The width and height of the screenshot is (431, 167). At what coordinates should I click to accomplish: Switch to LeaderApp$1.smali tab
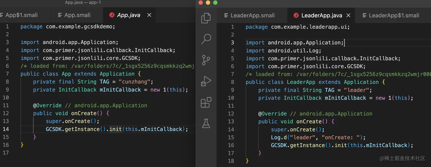click(x=394, y=15)
